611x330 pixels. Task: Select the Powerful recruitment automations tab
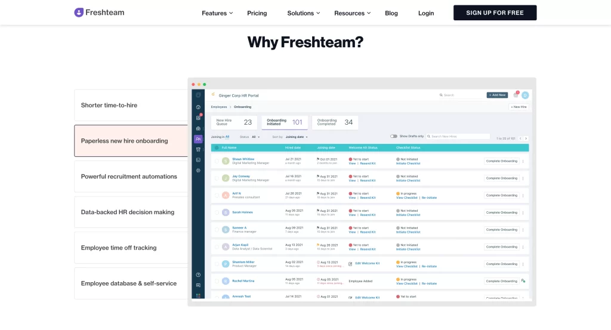coord(131,177)
